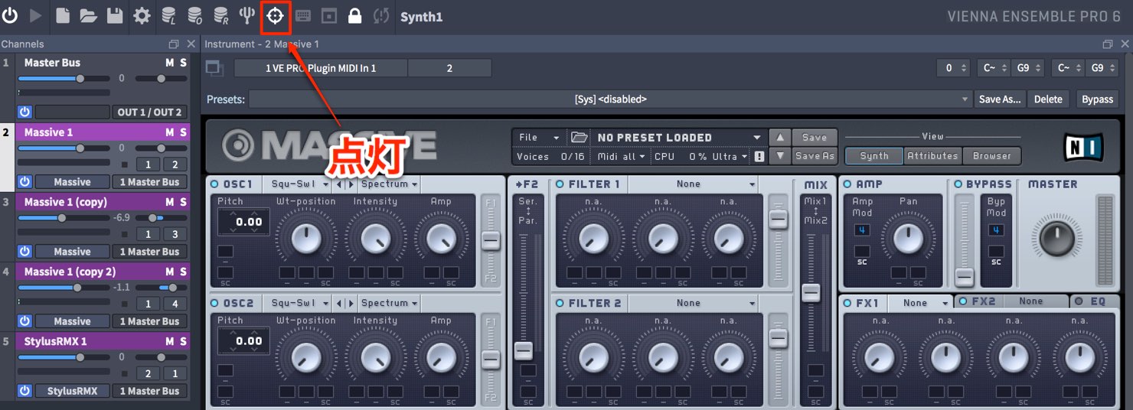Click the circular refresh warning icon
Screen dimensions: 1133x410
pos(380,15)
